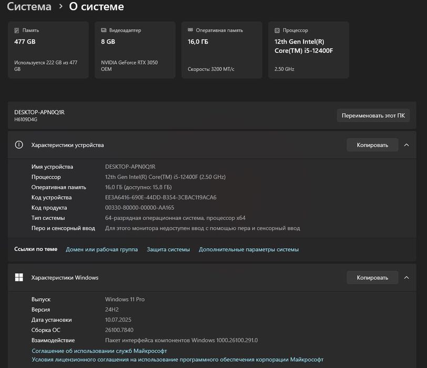Viewport: 427px width, 368px height.
Task: Click Windows 11 Pro edition value
Action: [x=125, y=300]
